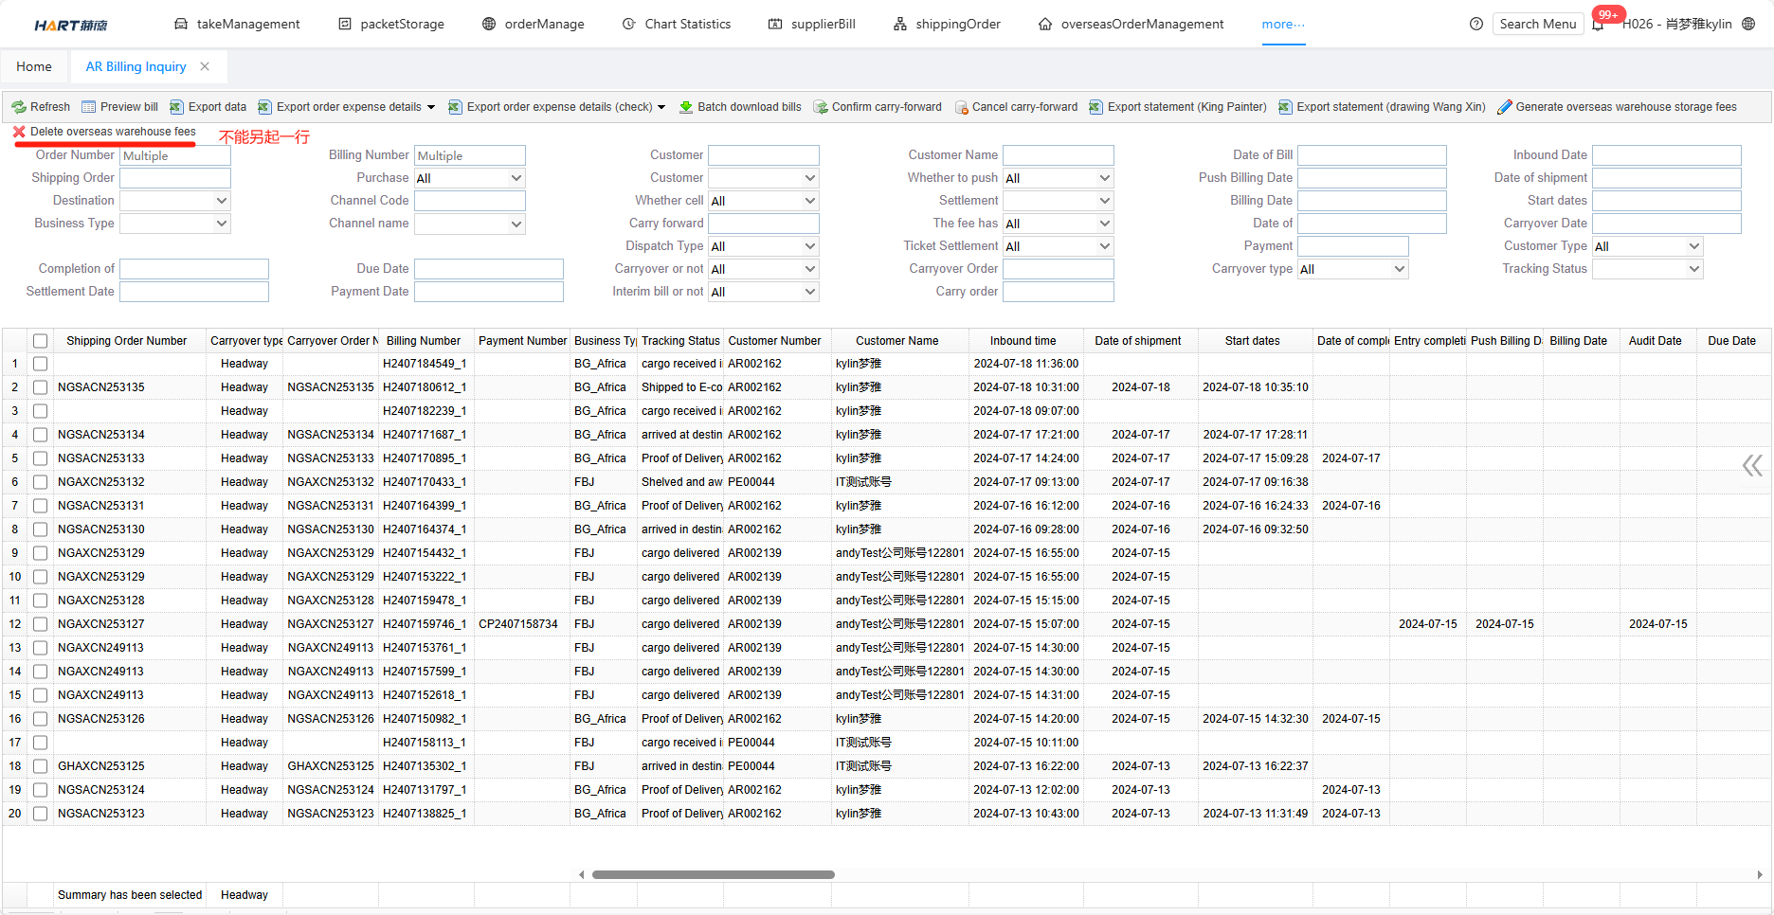Click the Cancel carry-forward icon
This screenshot has height=915, width=1774.
(961, 107)
